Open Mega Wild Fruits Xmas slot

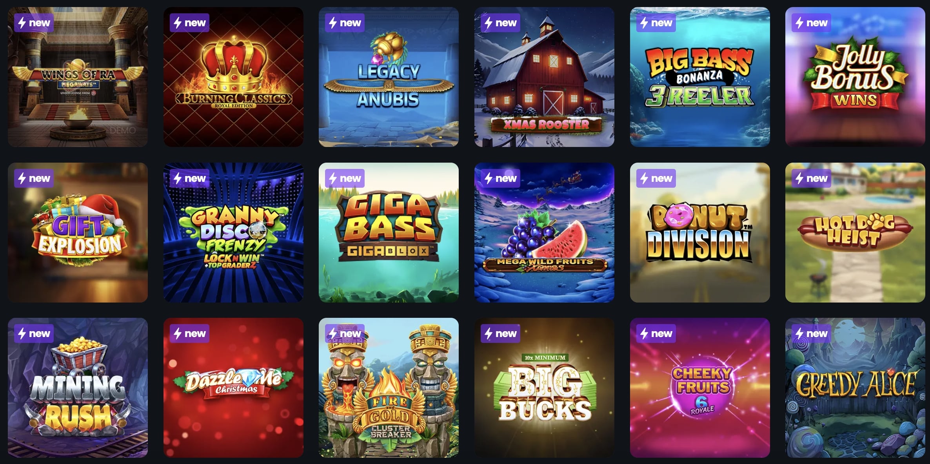pyautogui.click(x=544, y=232)
